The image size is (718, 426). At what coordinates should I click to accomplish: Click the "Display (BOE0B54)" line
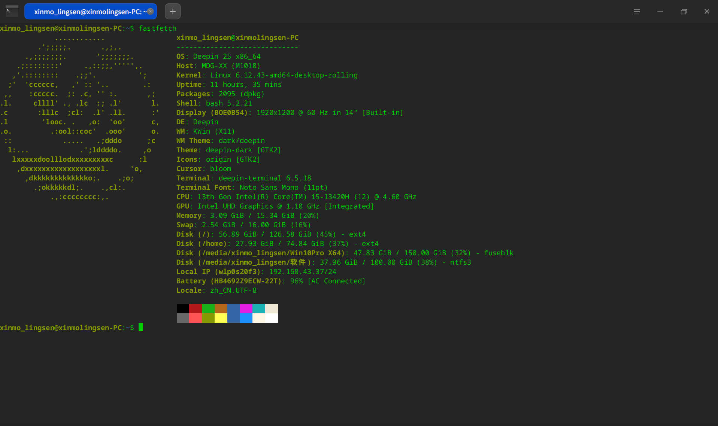[x=290, y=112]
